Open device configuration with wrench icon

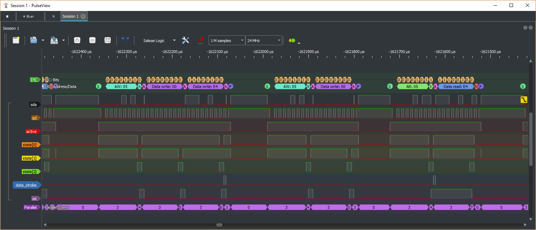186,40
